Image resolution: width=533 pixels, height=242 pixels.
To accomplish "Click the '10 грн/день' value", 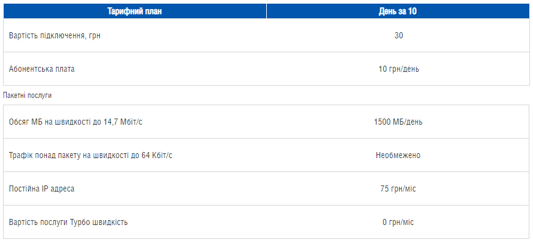I will [x=399, y=69].
